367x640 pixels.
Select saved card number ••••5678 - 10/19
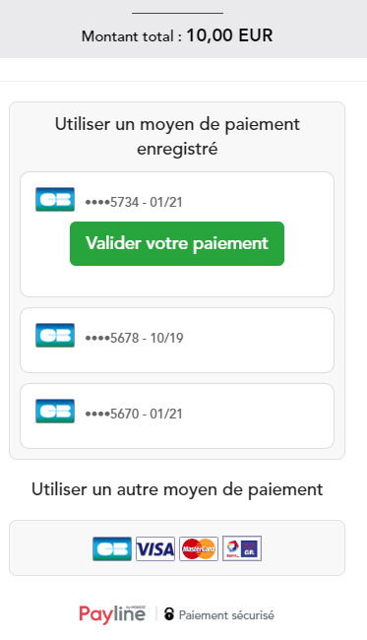134,338
